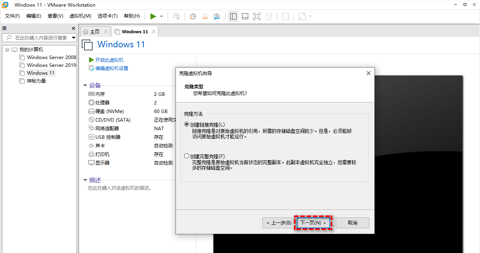Click the 内存 device icon in settings list
This screenshot has width=480, height=253.
click(91, 94)
